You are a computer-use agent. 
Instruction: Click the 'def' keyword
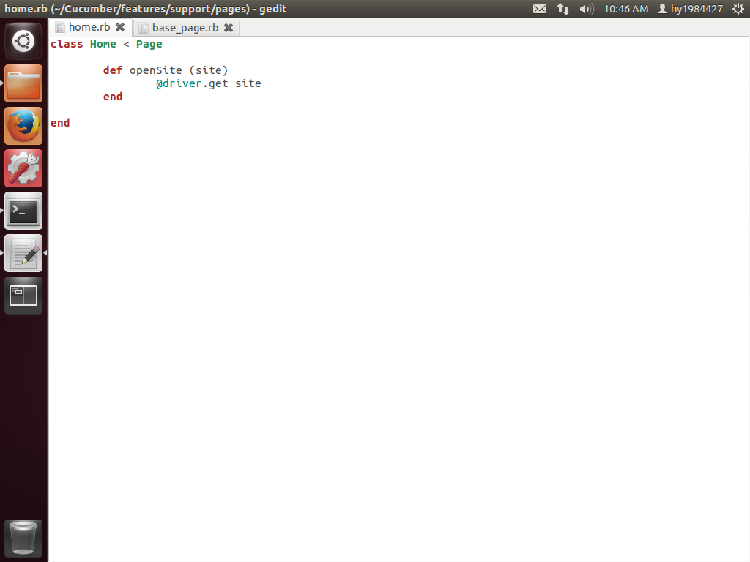pos(113,70)
